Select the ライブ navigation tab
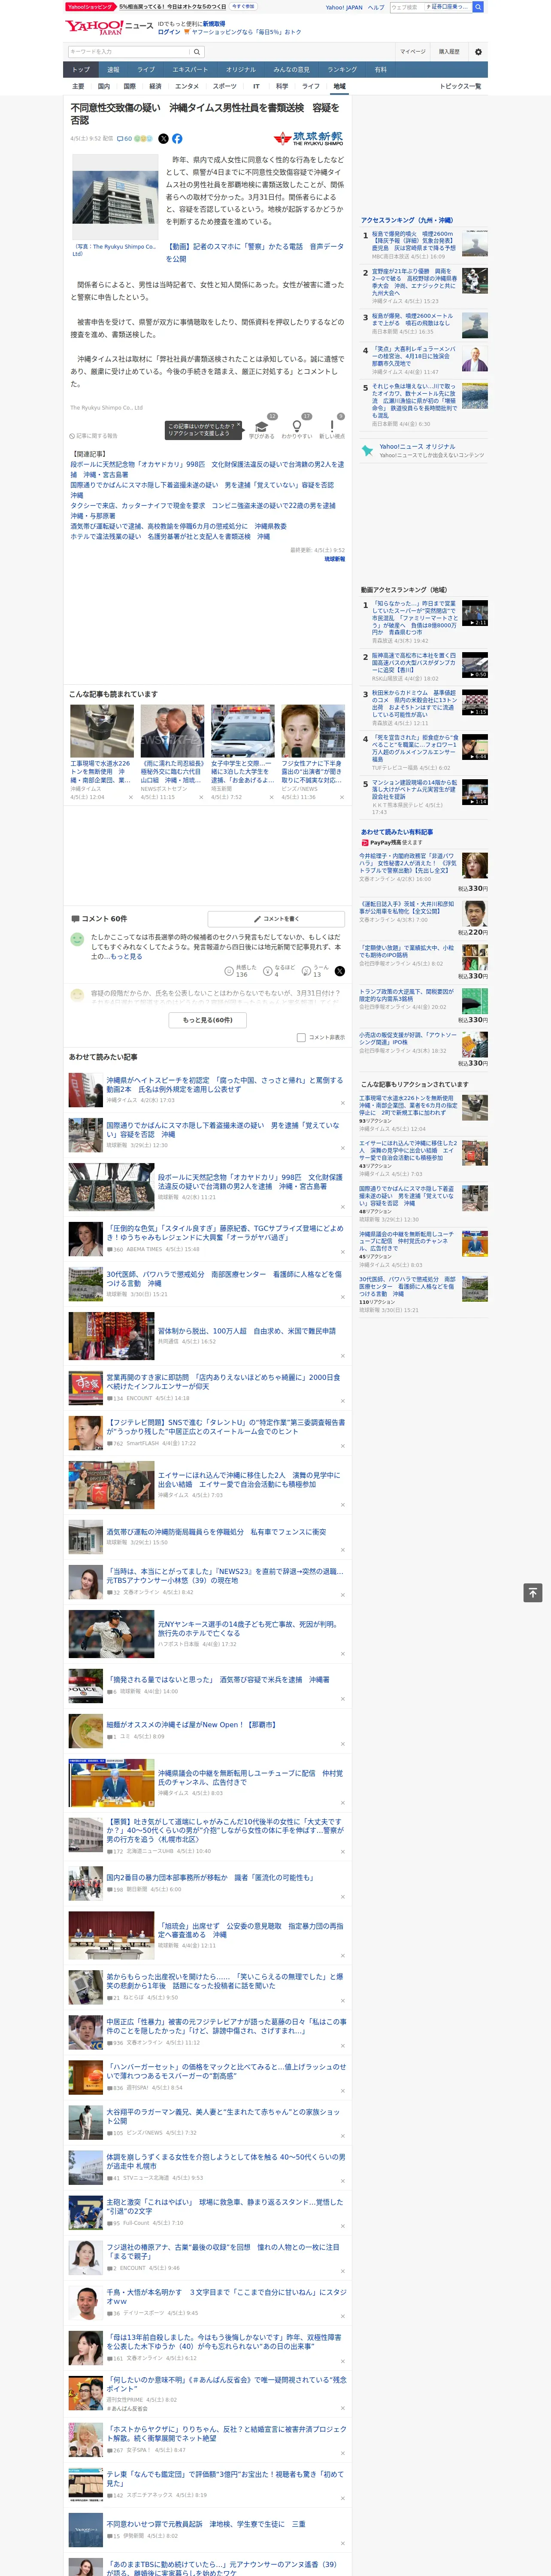551x2576 pixels. (146, 70)
